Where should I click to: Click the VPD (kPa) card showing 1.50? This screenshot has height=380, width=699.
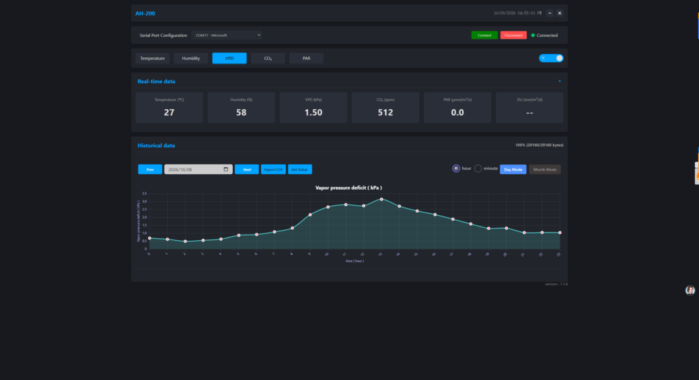click(313, 108)
